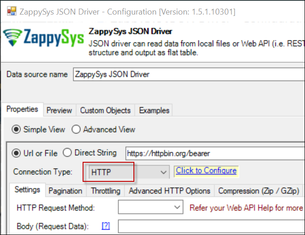Open the Connection Type dropdown
305x235 pixels.
(129, 172)
